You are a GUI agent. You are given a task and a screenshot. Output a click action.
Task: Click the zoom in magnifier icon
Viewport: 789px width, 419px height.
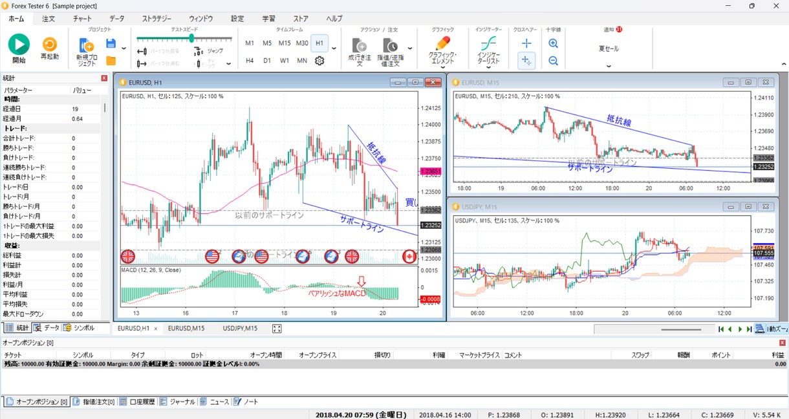pyautogui.click(x=553, y=43)
